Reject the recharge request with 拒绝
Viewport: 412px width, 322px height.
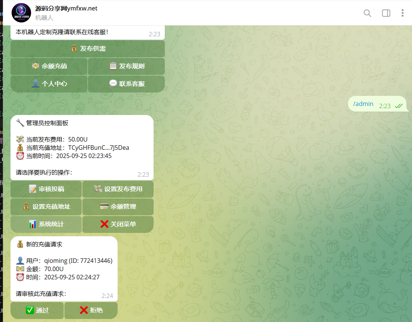tap(91, 310)
